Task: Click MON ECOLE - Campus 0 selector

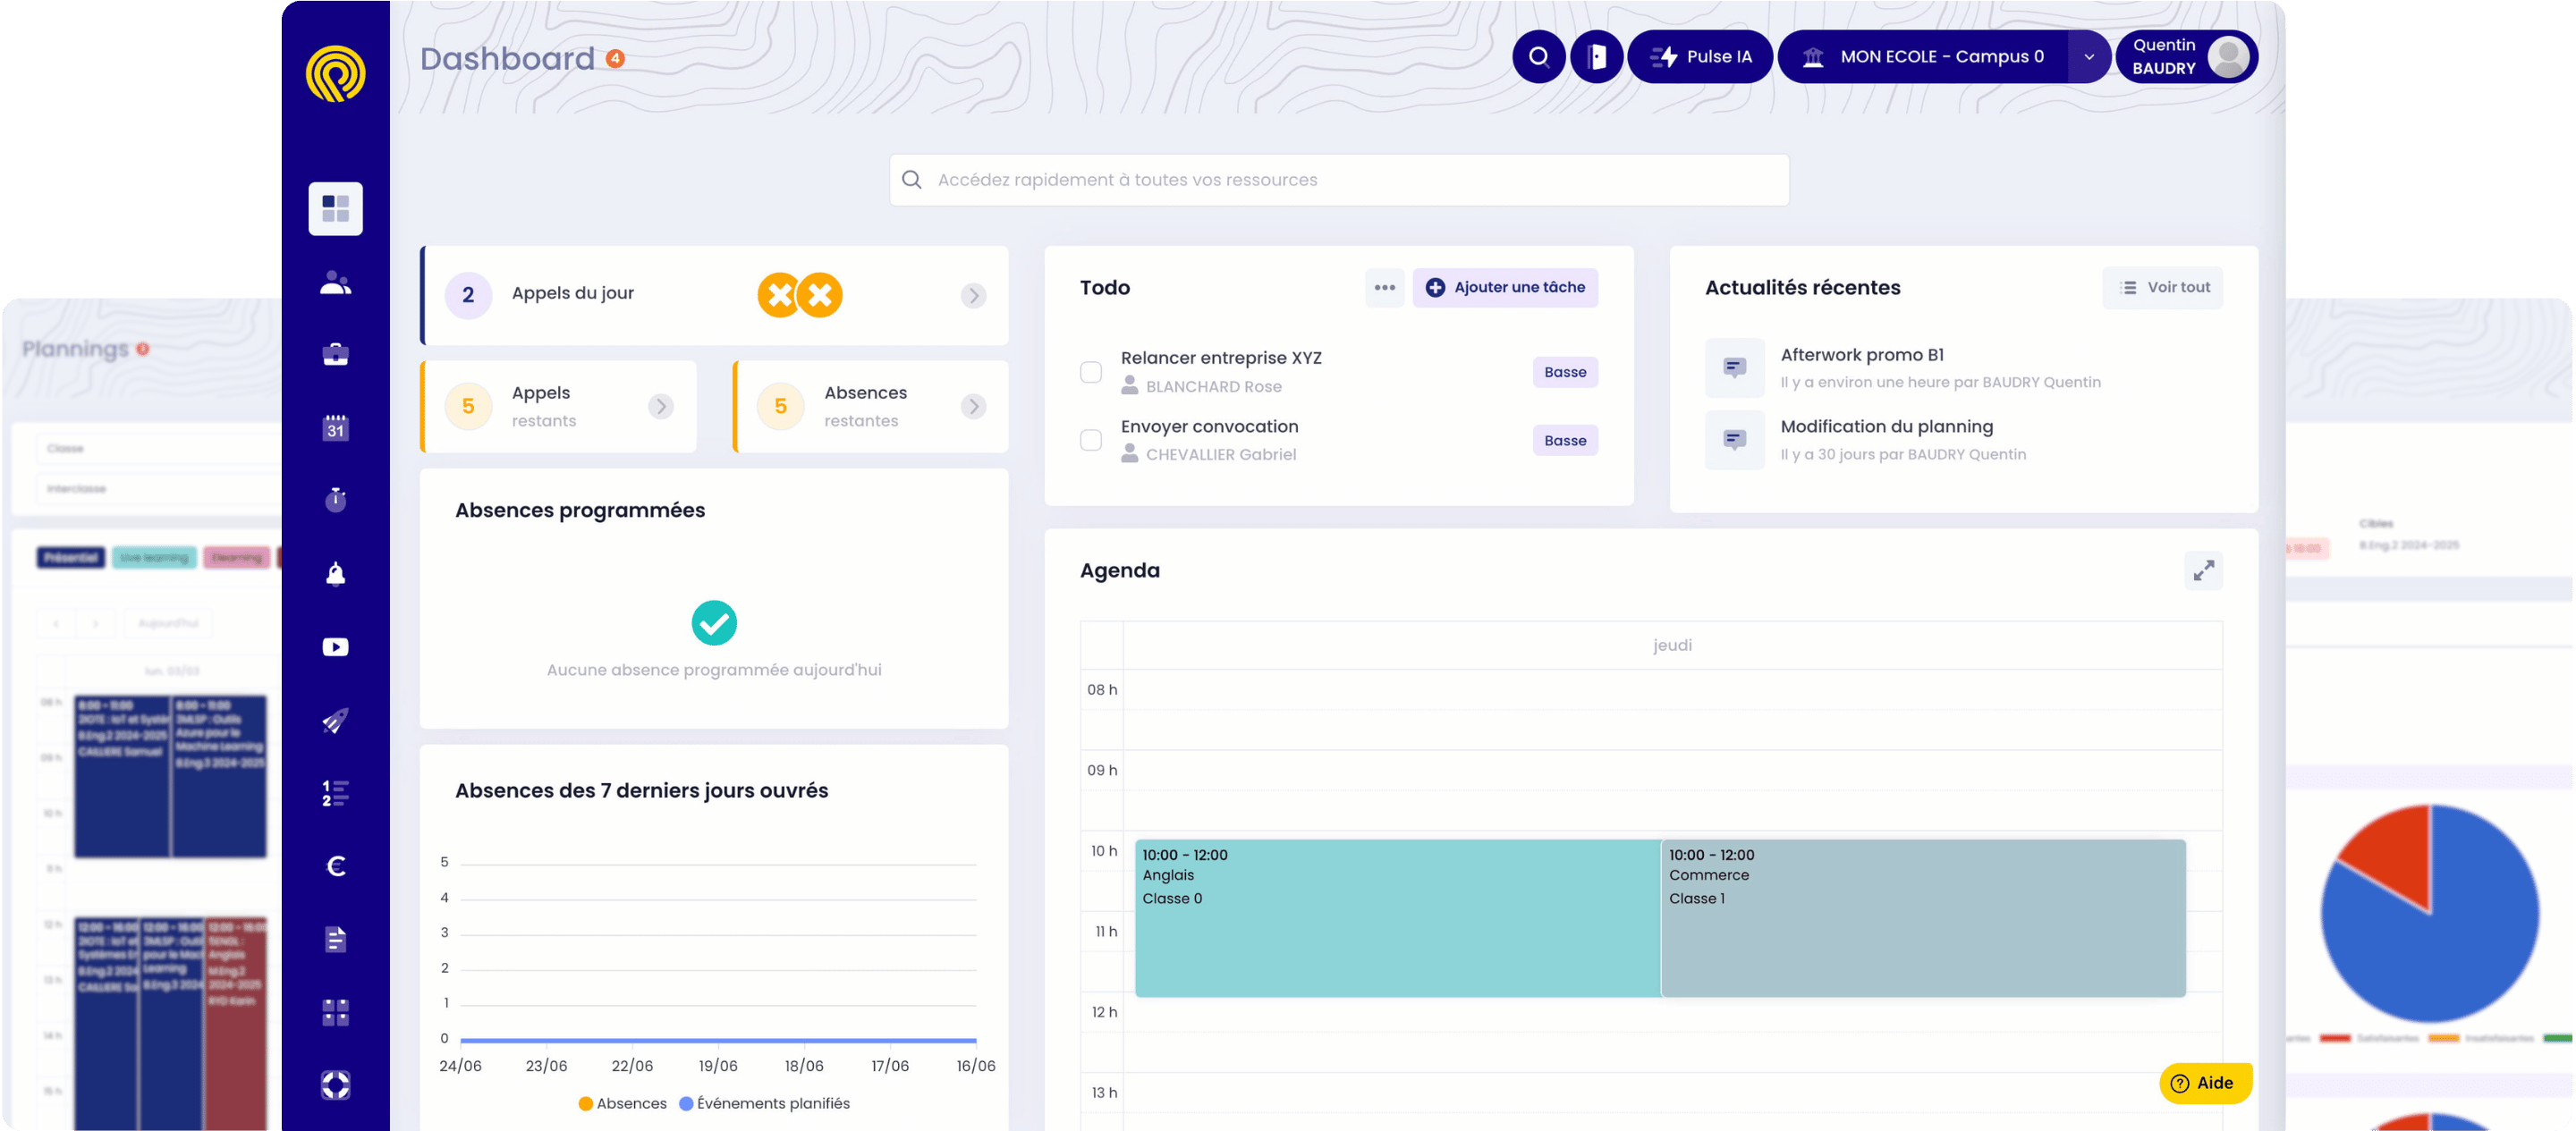Action: [x=1925, y=57]
